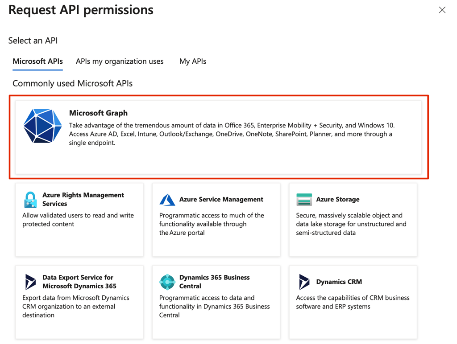Switch to the Microsoft APIs tab

coord(37,61)
